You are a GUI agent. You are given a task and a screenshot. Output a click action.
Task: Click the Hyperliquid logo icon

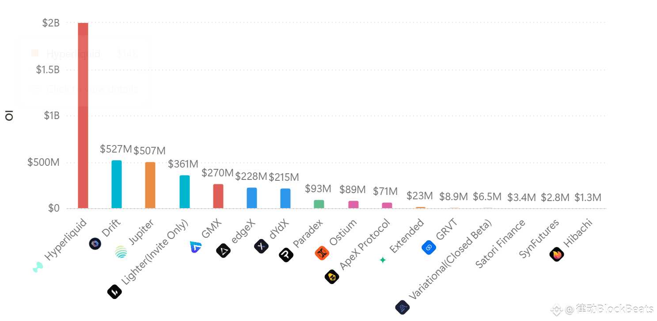(x=38, y=267)
